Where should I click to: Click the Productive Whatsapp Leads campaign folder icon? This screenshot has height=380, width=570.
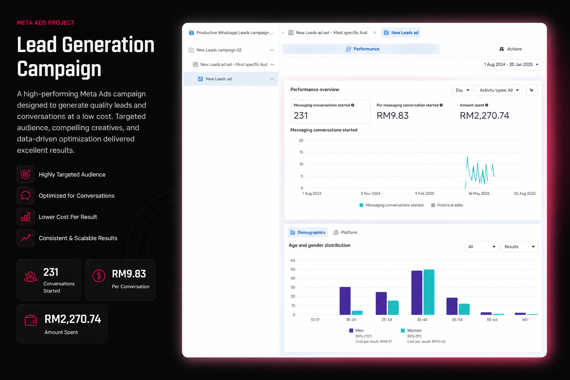click(191, 33)
